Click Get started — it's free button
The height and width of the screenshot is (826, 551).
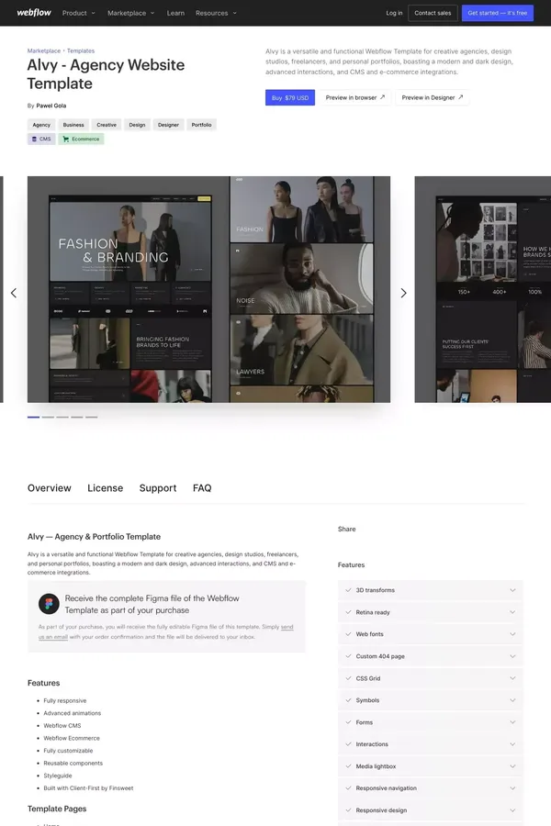tap(497, 13)
